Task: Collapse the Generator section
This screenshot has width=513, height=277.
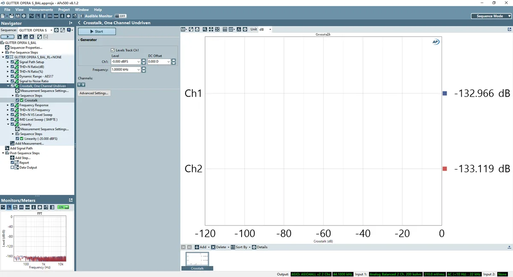Action: [79, 40]
